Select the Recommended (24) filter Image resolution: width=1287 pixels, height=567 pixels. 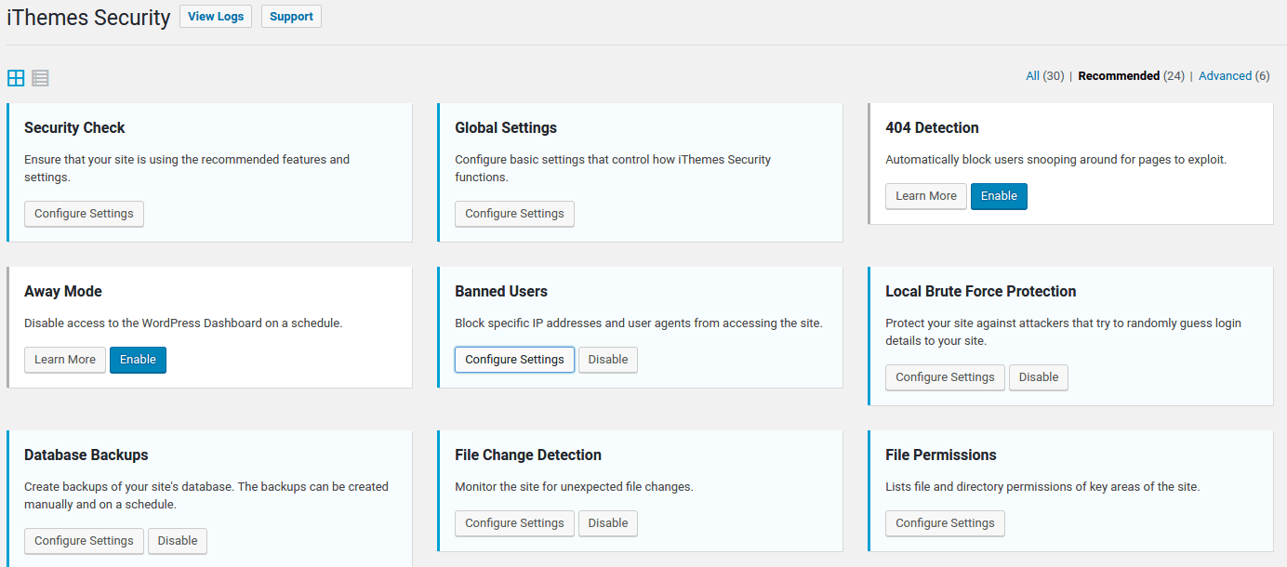click(x=1131, y=76)
